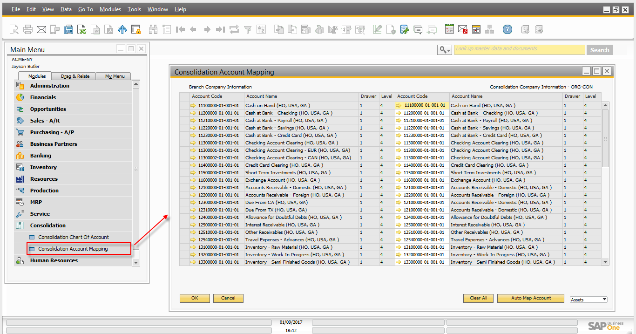The height and width of the screenshot is (334, 636).
Task: Click the Print icon in toolbar
Action: pyautogui.click(x=28, y=30)
